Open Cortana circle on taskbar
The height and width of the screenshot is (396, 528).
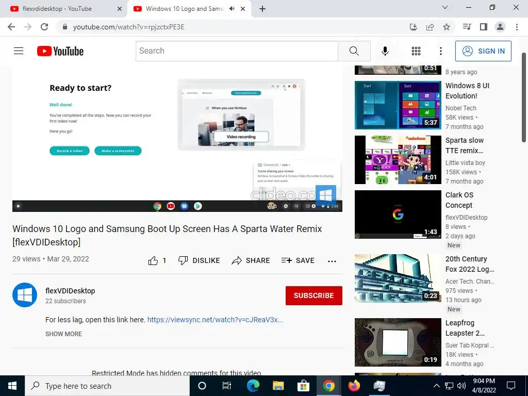[202, 386]
